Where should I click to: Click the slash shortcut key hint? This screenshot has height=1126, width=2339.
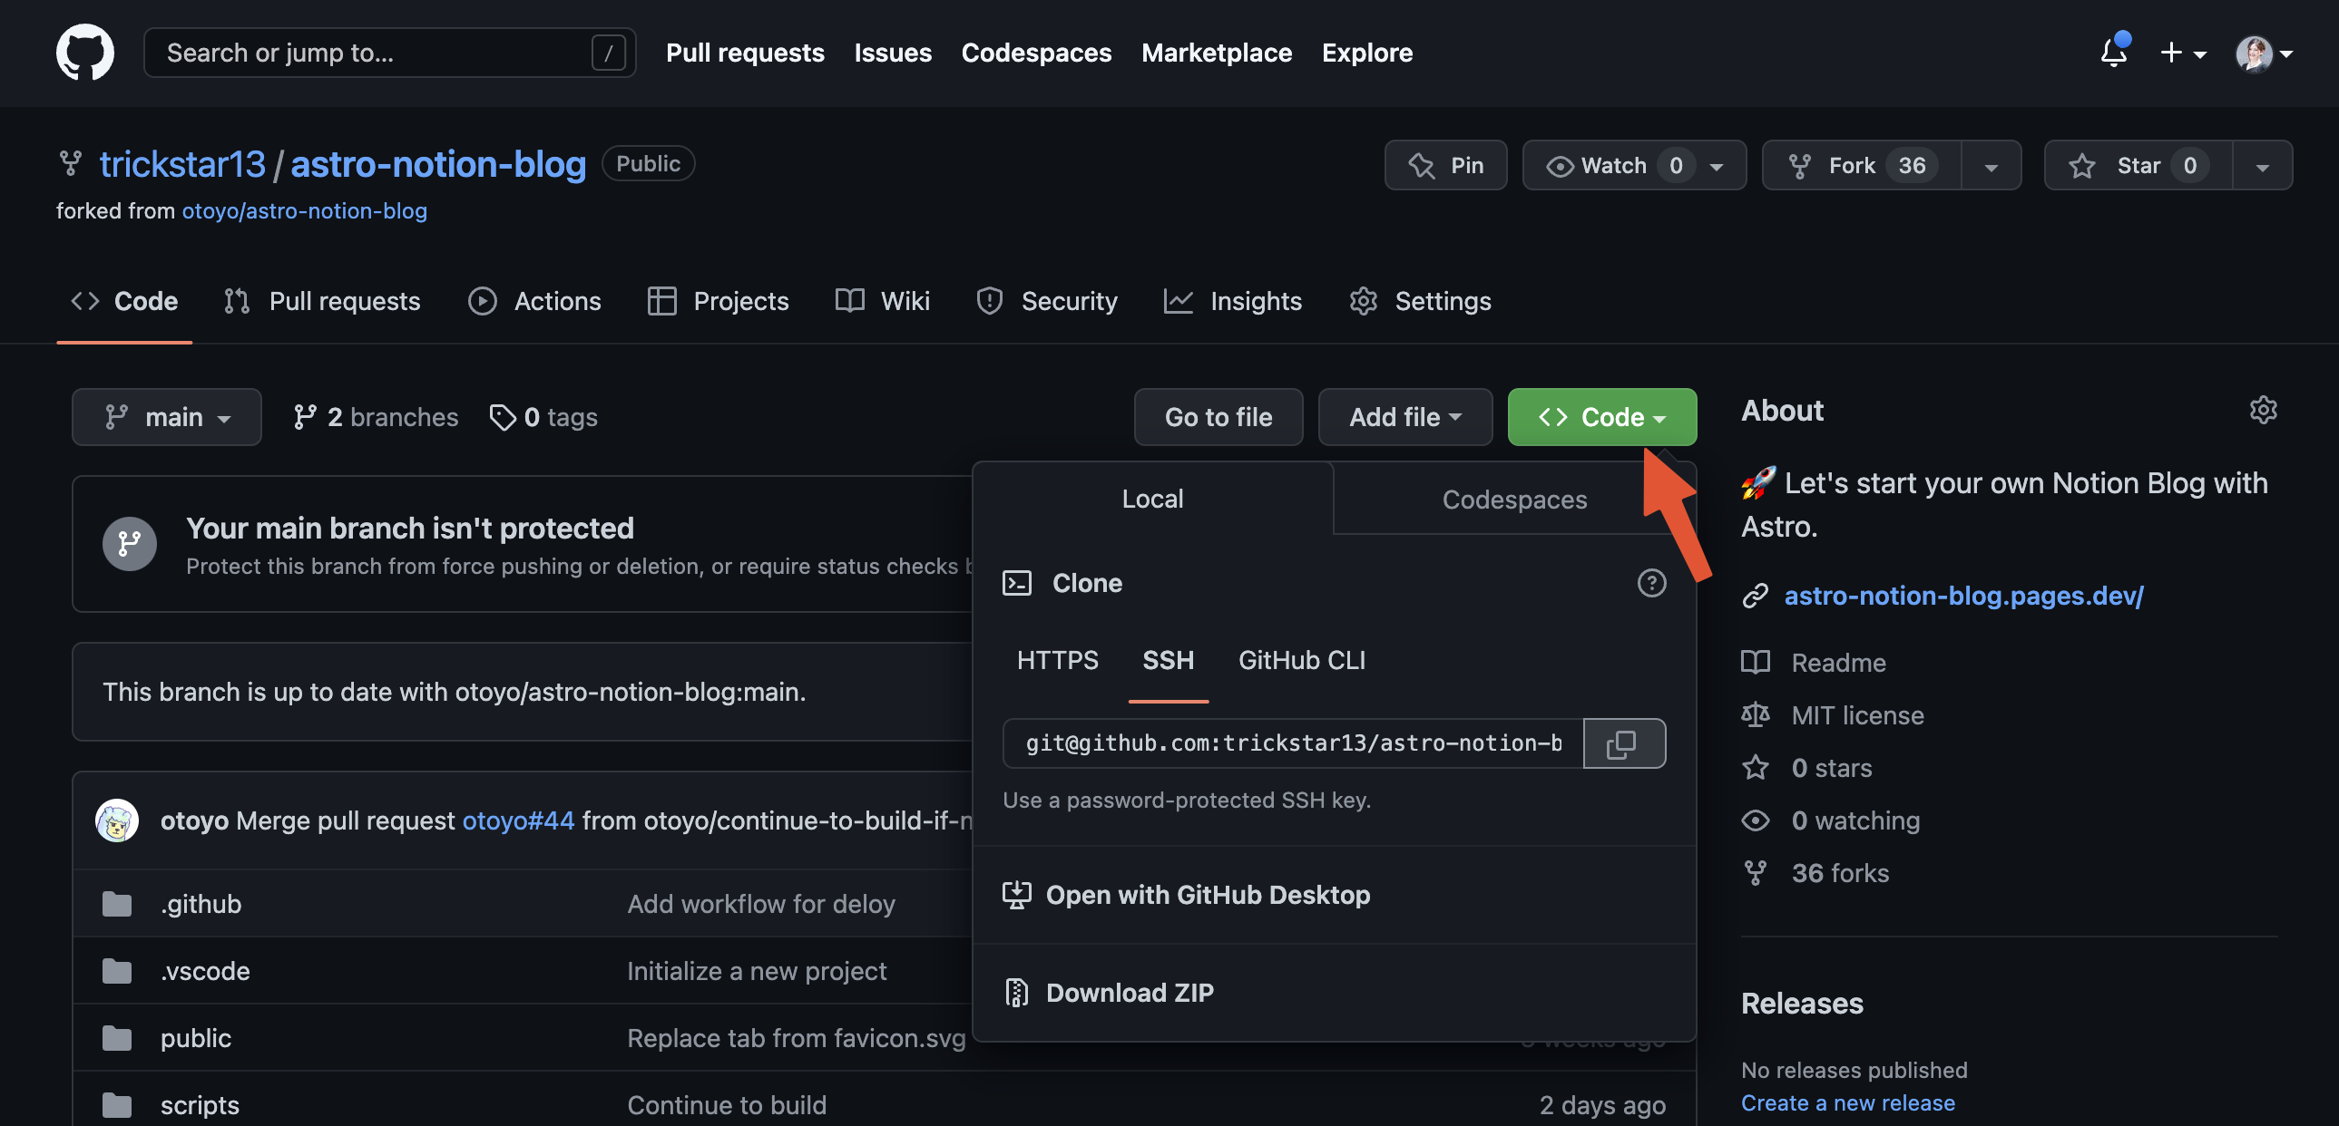pyautogui.click(x=608, y=53)
